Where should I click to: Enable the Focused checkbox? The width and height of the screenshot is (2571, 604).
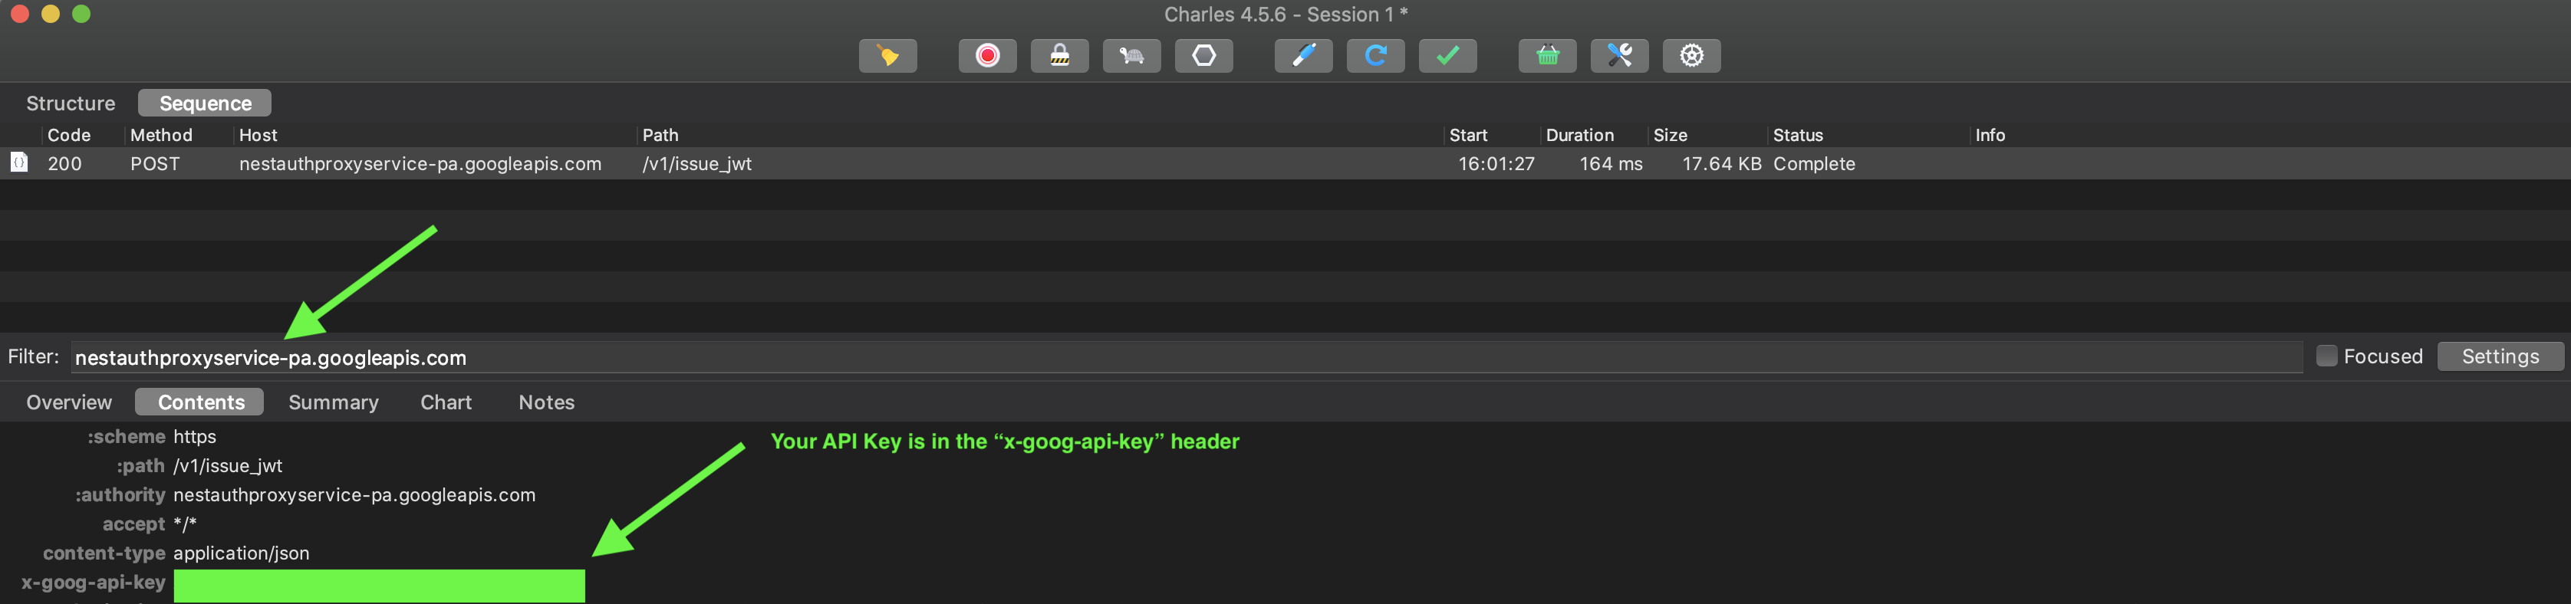click(2326, 356)
